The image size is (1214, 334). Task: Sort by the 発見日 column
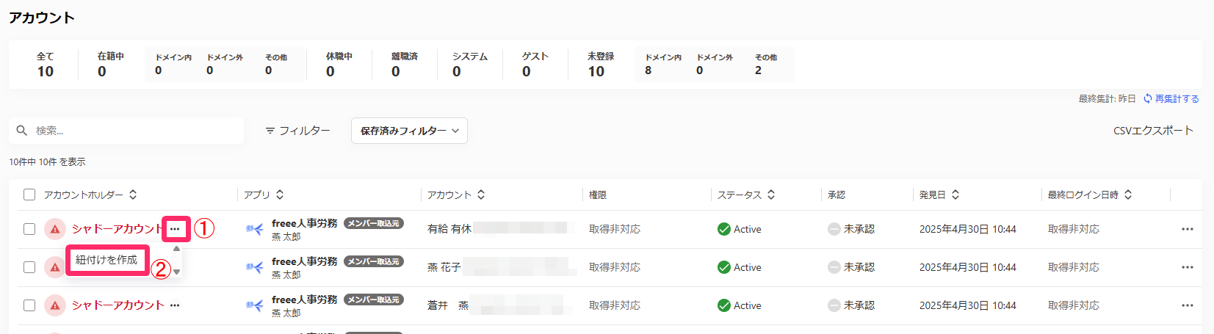pos(955,195)
